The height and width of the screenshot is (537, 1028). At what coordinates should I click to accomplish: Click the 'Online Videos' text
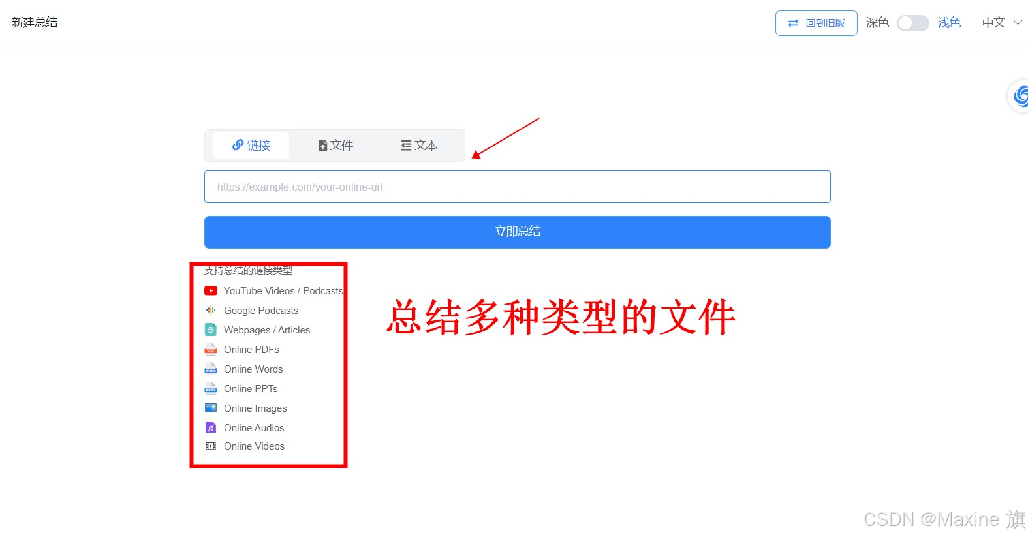pos(254,446)
